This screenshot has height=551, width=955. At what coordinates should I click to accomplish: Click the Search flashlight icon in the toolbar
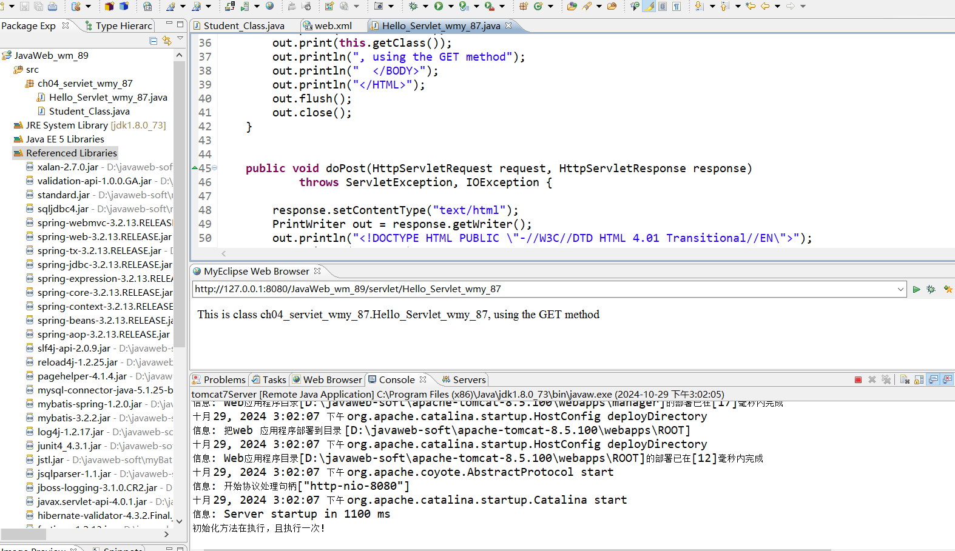(x=587, y=6)
